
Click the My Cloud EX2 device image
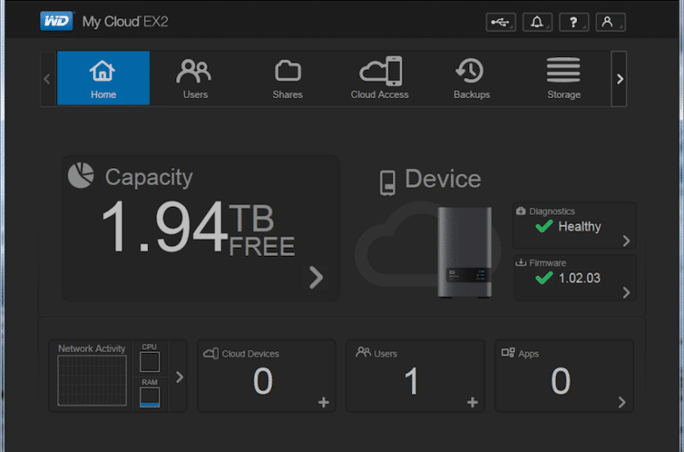click(x=465, y=252)
